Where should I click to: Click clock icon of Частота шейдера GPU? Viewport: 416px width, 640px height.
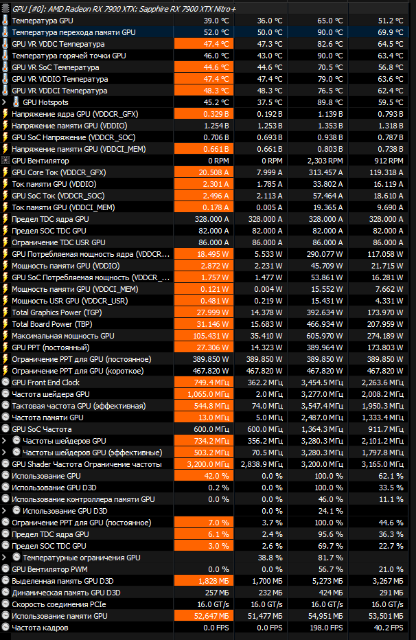click(x=5, y=394)
